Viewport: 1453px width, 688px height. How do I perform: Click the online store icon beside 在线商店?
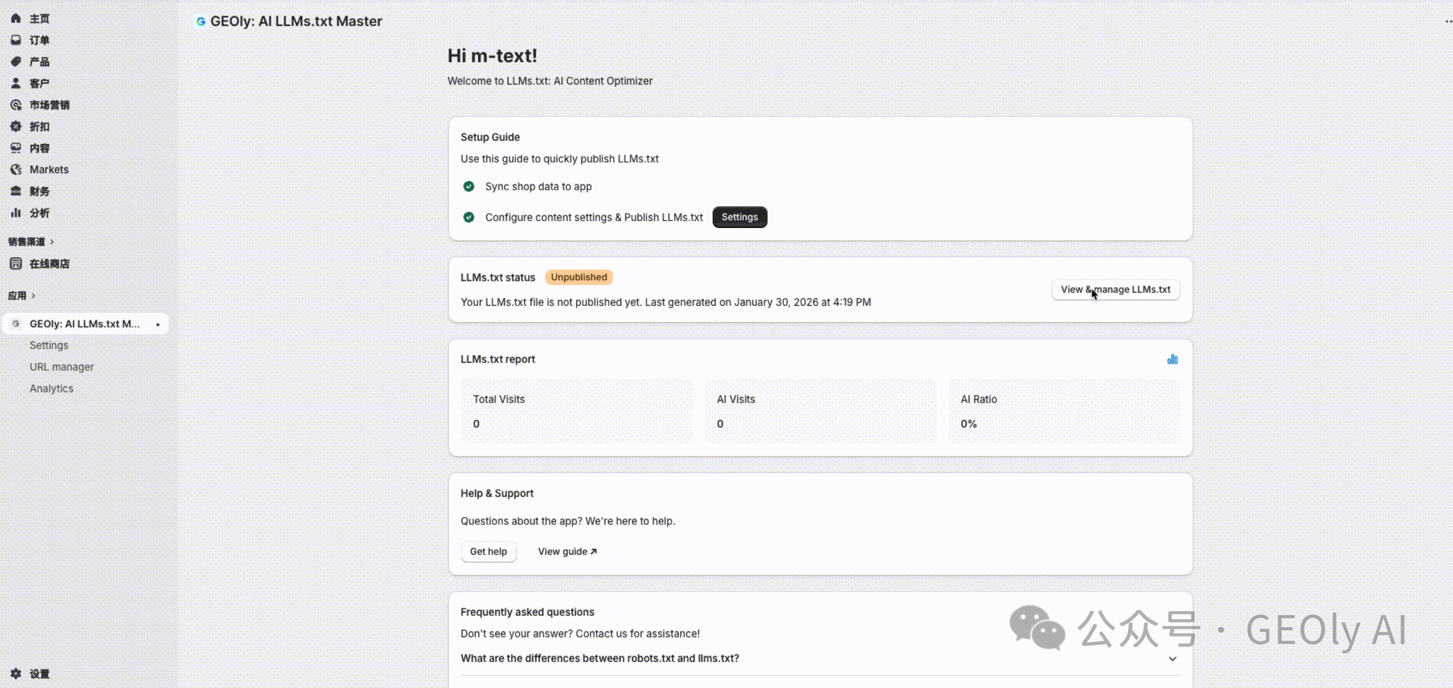pos(16,264)
